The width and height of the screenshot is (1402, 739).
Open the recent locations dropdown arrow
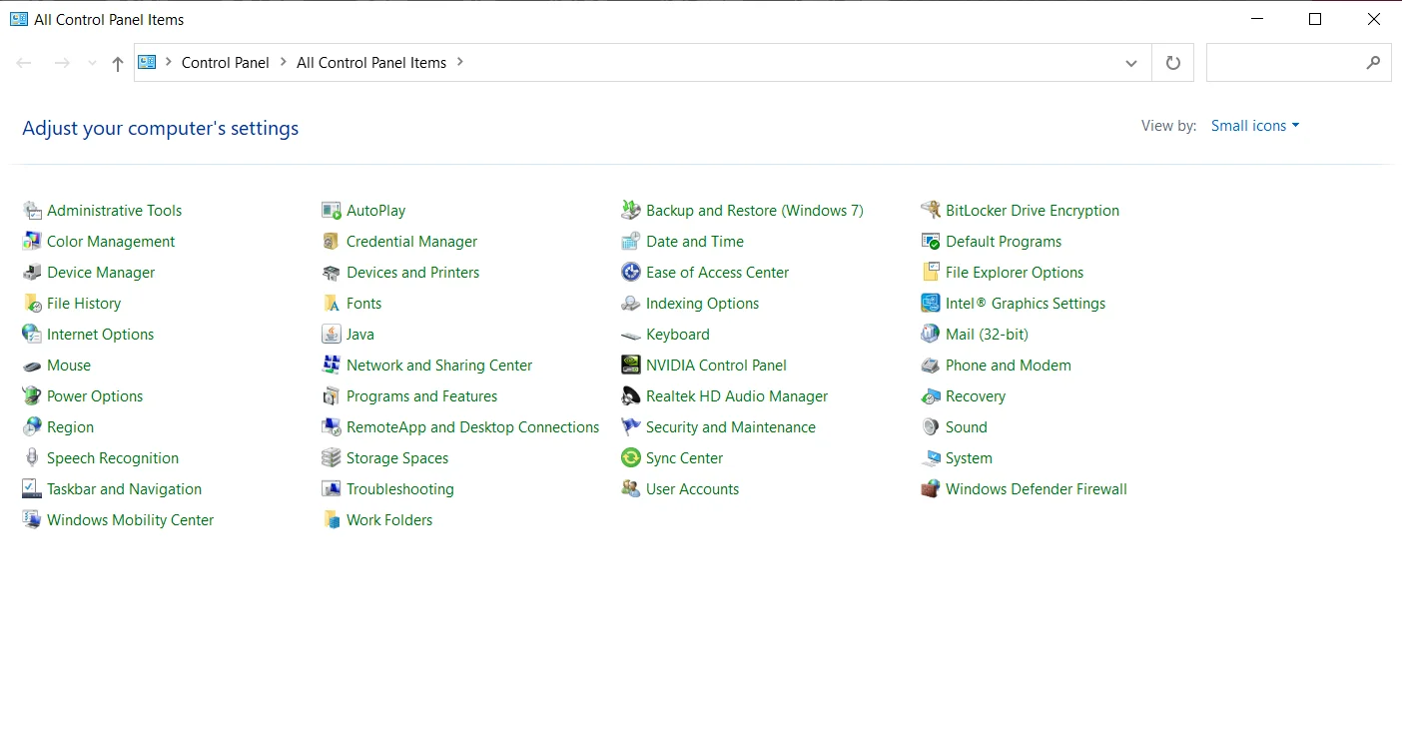tap(92, 63)
